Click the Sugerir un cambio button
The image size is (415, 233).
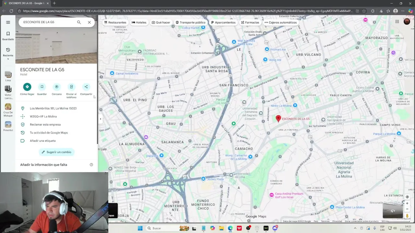pos(56,152)
